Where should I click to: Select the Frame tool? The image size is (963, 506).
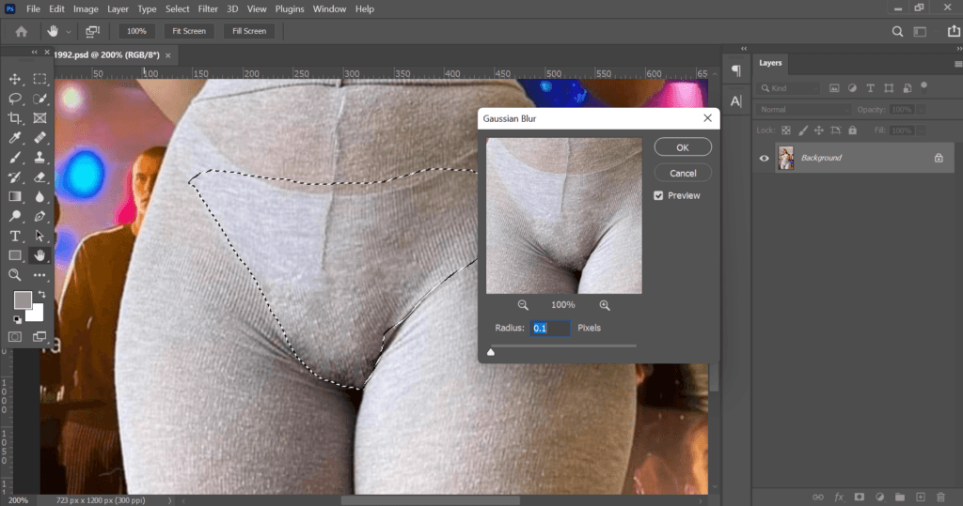[x=39, y=118]
